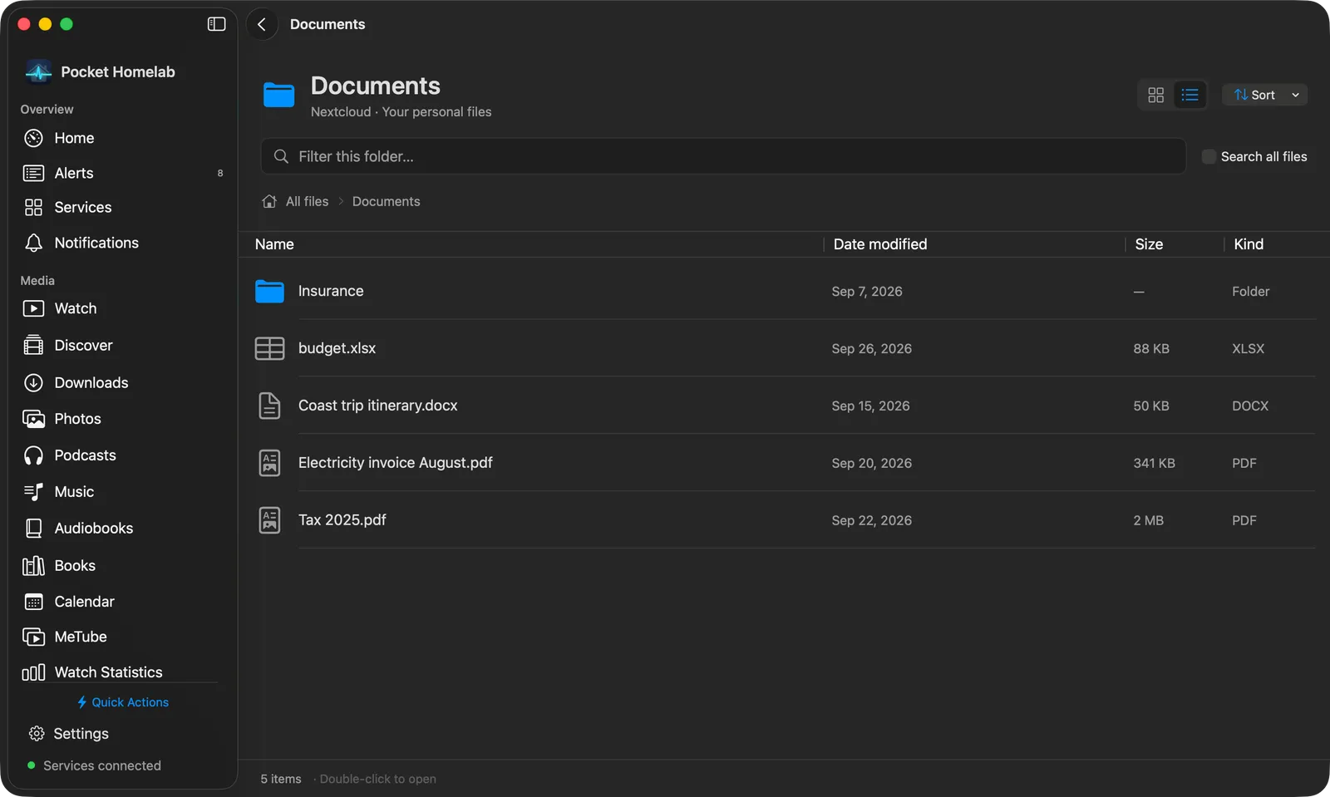Screen dimensions: 1330x797
Task: Click the MeTube icon
Action: [33, 637]
